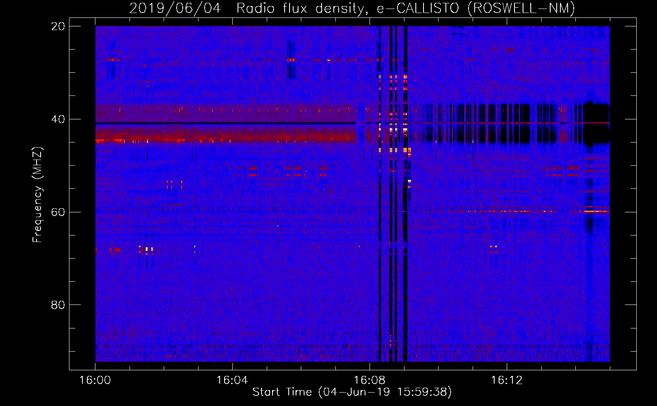The image size is (657, 406).
Task: Click the 20 frequency tick label
Action: [x=58, y=26]
